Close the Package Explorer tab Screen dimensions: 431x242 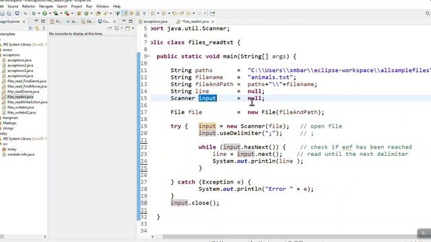coord(24,22)
